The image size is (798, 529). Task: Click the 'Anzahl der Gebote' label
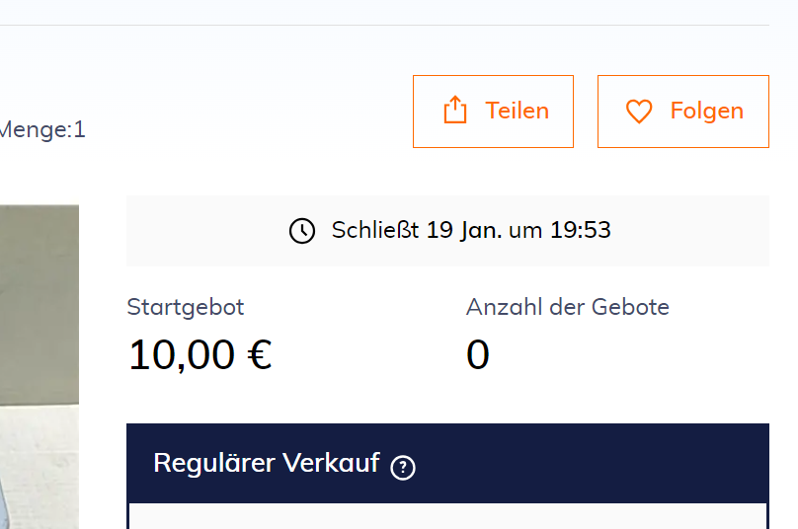(568, 307)
